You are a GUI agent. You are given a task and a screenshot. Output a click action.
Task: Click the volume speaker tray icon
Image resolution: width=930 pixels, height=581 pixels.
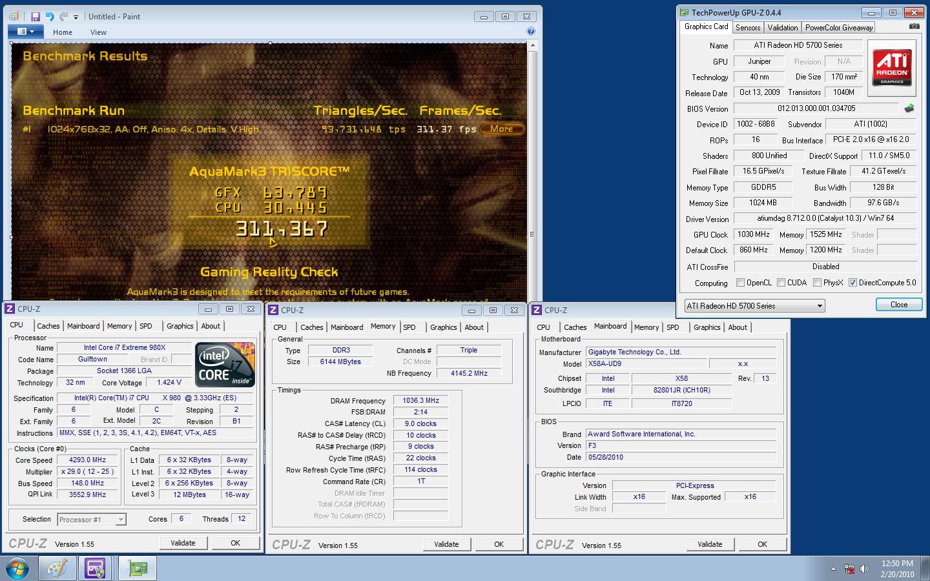863,569
